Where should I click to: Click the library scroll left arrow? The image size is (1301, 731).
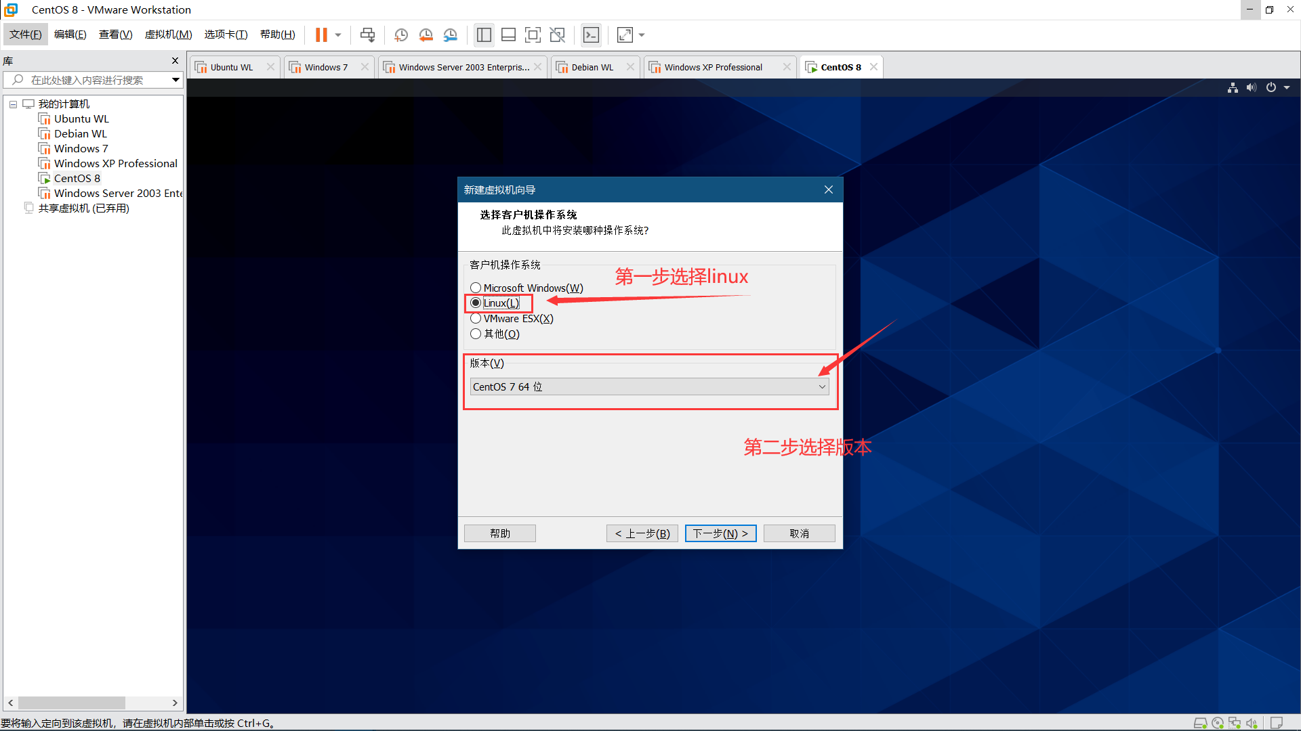[x=11, y=703]
